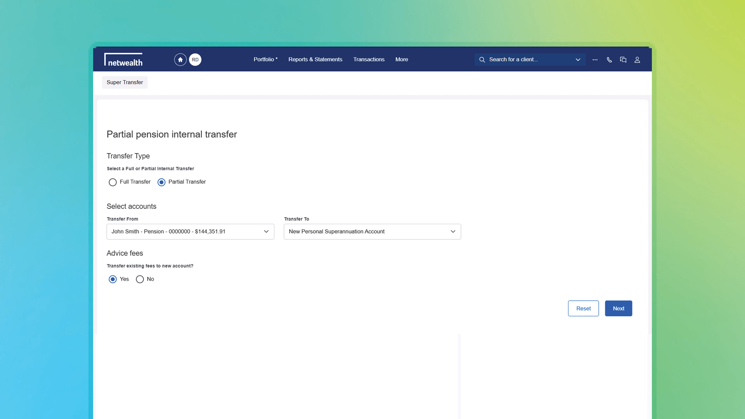Click the Next button
This screenshot has width=745, height=419.
(x=618, y=308)
